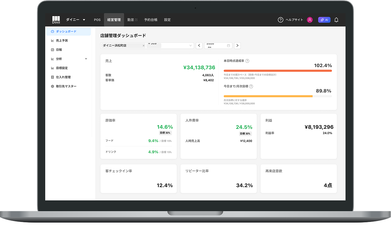Open the store selection dropdown arrow
Screen dimensions: 391x225
[x=191, y=46]
